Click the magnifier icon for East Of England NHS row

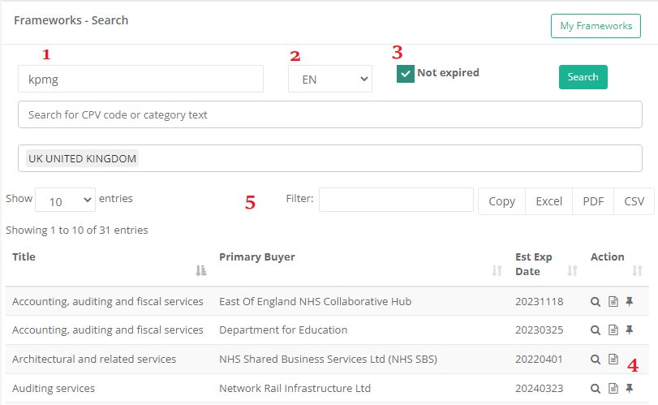pos(596,302)
